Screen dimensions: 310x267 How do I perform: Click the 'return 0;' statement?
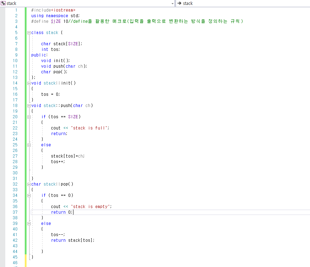[62, 212]
